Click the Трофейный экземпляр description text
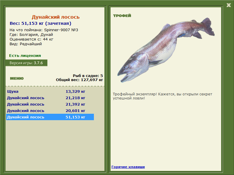 tap(162, 96)
